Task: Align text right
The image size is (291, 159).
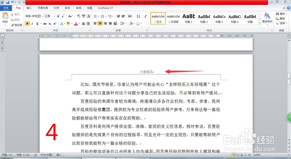Action: [105, 23]
